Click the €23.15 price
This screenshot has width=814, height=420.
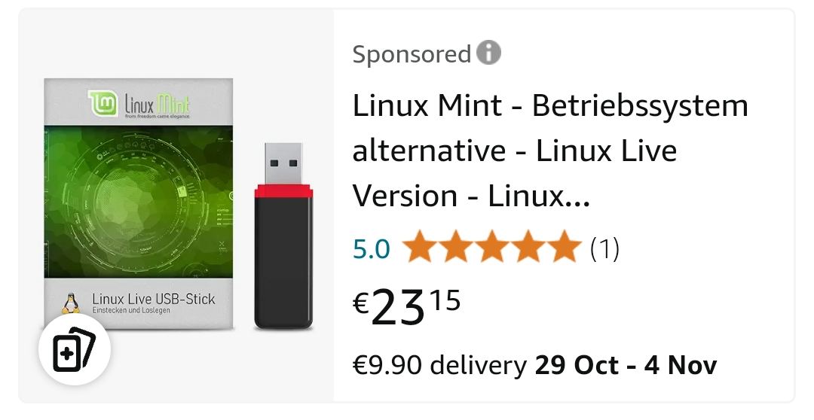pos(407,306)
